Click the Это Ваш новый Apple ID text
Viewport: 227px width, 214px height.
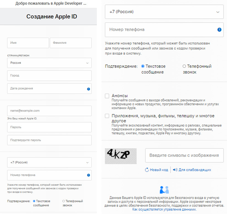click(x=22, y=119)
